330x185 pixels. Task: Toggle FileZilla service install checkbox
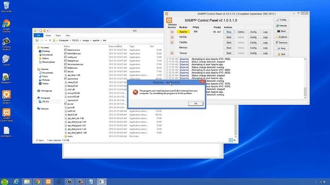tap(172, 42)
